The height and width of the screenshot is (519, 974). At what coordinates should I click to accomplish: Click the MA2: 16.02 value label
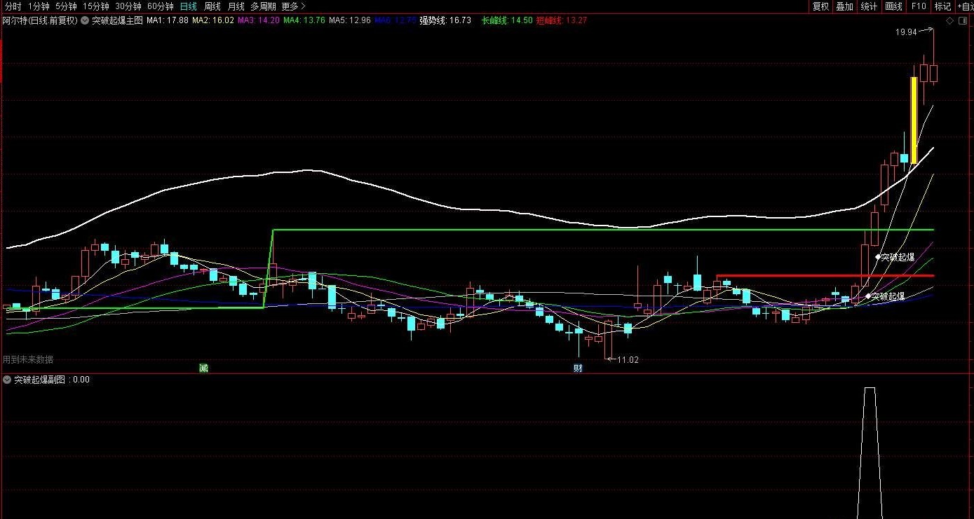213,20
